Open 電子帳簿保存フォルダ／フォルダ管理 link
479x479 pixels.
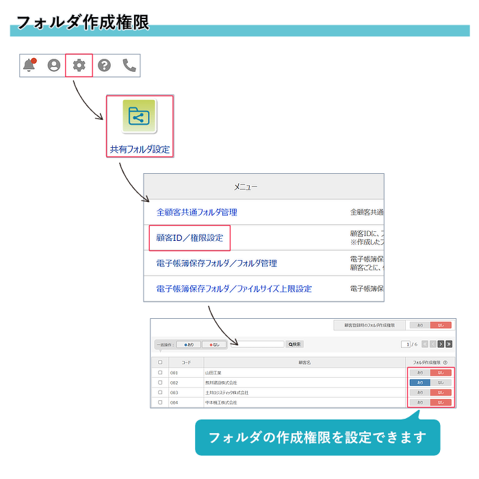coord(216,263)
